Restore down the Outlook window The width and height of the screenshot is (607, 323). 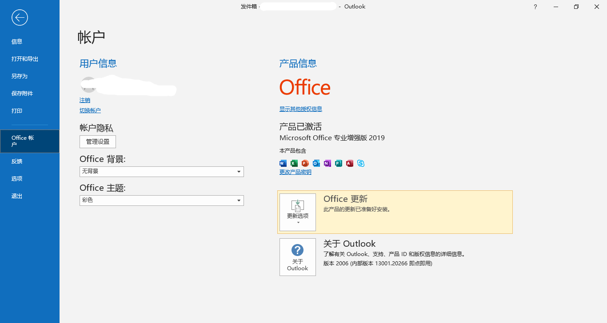pos(576,7)
